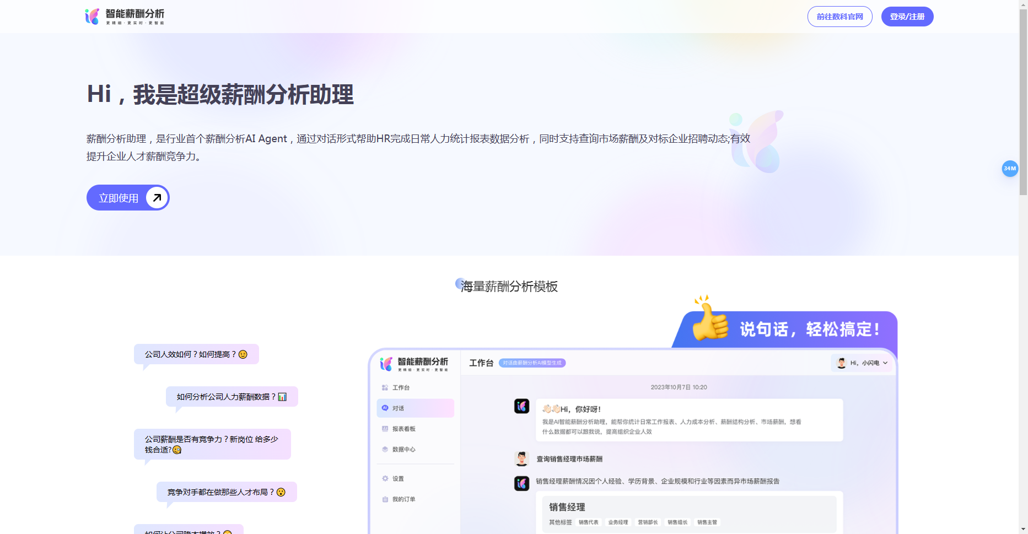
Task: Click the 说句话，轻松搞定！ banner text
Action: coord(810,330)
